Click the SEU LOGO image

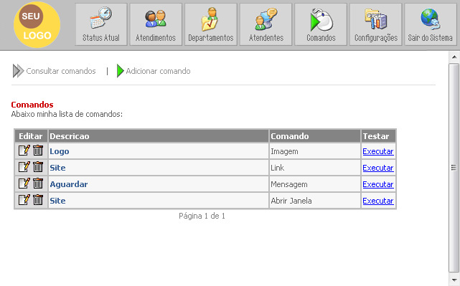click(x=37, y=25)
